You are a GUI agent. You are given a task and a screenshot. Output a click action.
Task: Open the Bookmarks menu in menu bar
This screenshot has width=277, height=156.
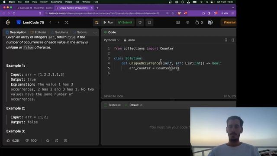pyautogui.click(x=56, y=2)
